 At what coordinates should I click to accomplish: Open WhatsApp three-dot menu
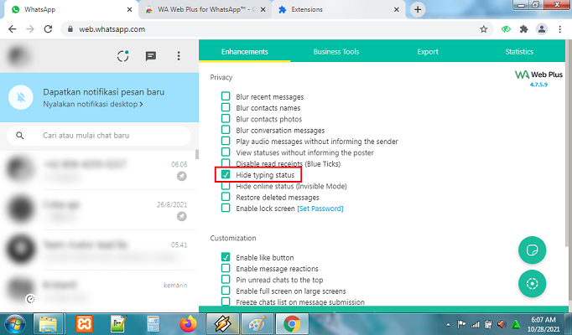(x=179, y=56)
